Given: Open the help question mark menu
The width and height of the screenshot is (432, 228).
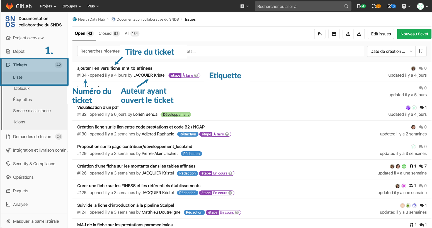Looking at the screenshot, I should [x=406, y=6].
